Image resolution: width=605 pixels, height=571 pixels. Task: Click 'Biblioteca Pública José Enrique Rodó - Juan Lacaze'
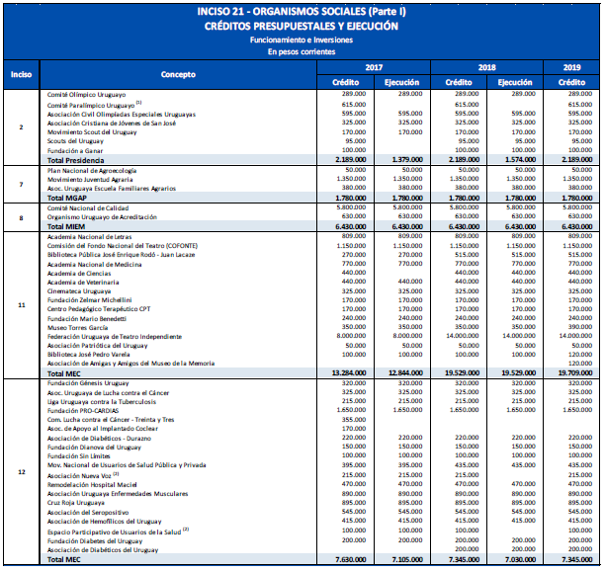(121, 255)
